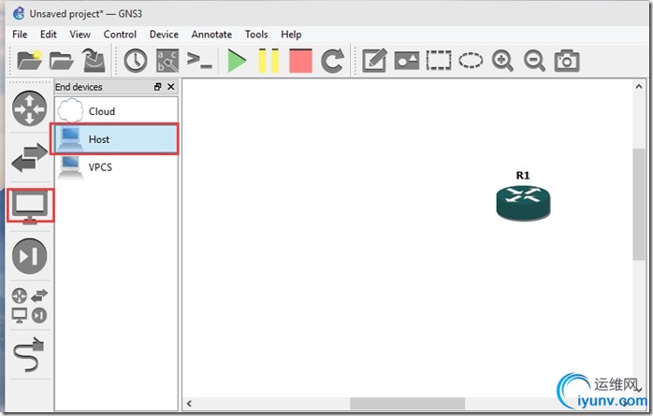Open the Tools menu

[256, 34]
